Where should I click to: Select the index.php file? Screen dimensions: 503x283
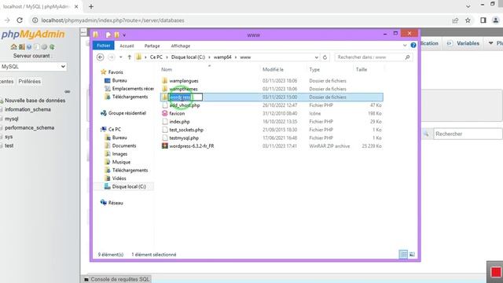pyautogui.click(x=179, y=122)
